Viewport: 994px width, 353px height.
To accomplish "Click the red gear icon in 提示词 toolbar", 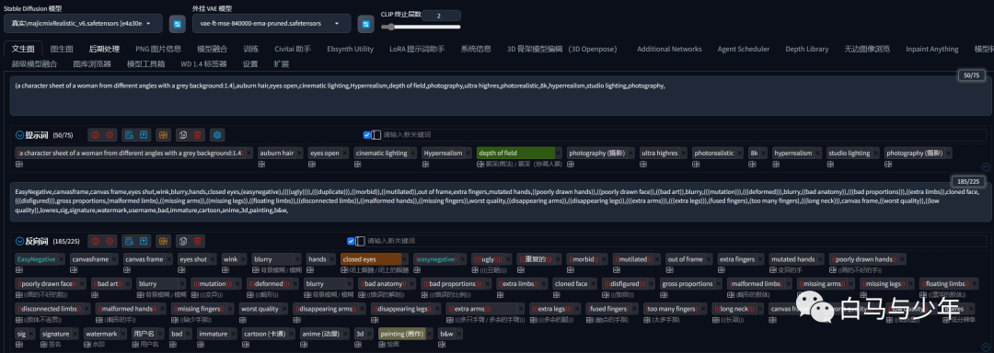I will coord(110,135).
